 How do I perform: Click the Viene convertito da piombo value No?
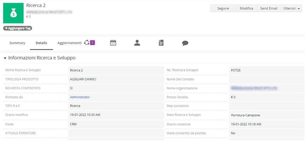click(233, 133)
